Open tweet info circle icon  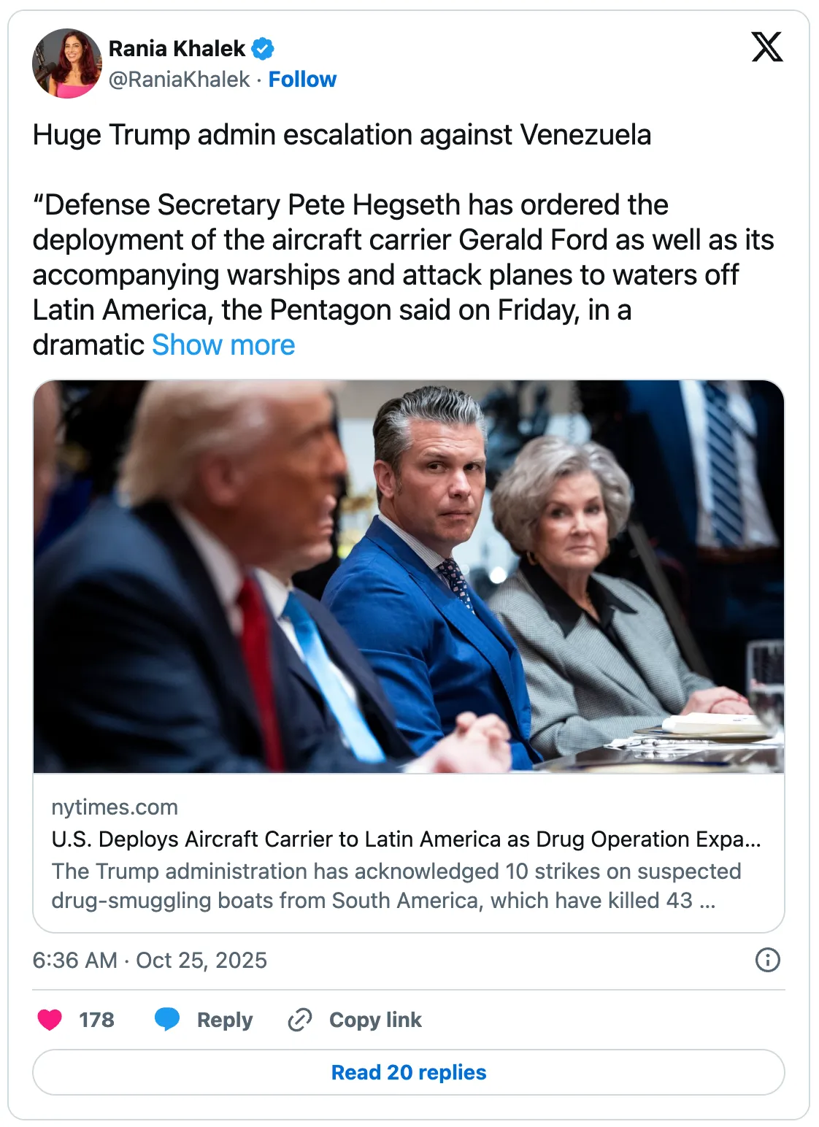tap(767, 960)
